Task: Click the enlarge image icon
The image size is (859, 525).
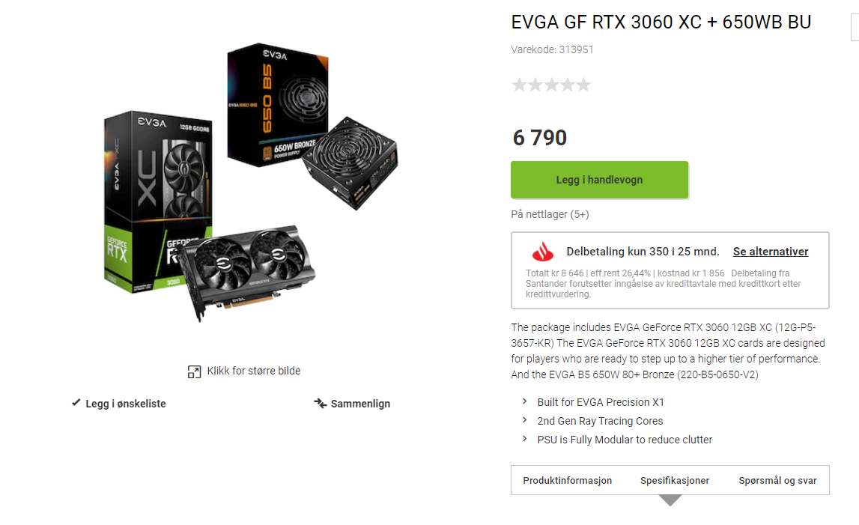Action: pos(194,372)
